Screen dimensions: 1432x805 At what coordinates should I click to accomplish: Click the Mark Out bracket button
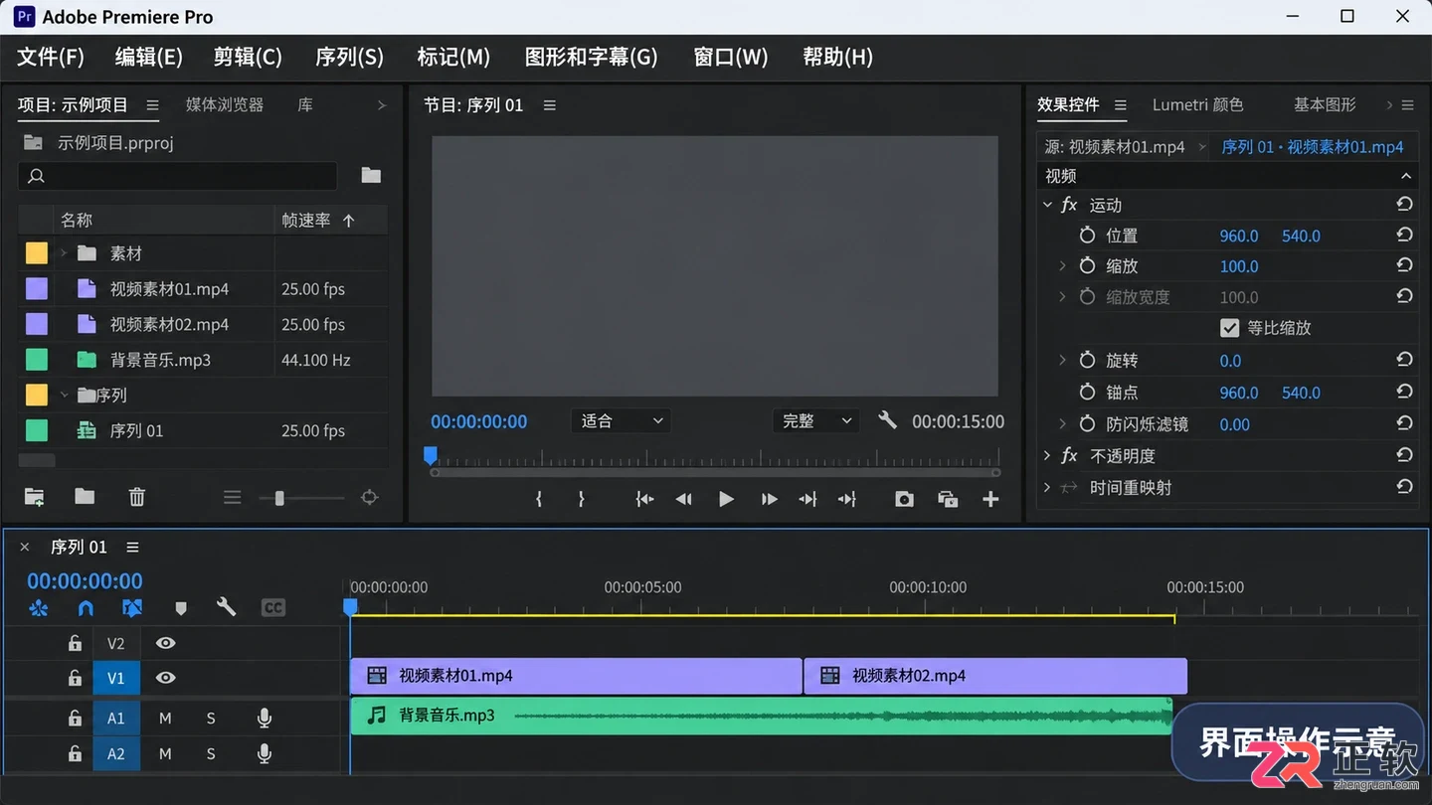point(582,499)
